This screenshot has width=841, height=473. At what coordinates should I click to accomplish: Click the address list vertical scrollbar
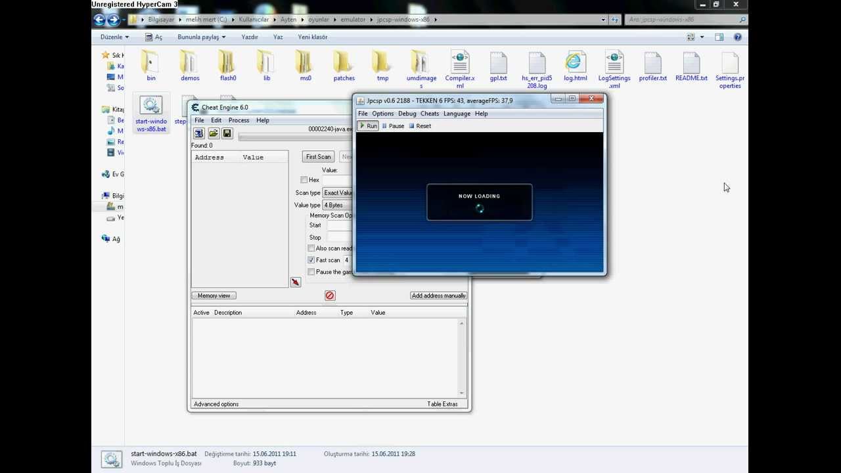click(x=462, y=358)
